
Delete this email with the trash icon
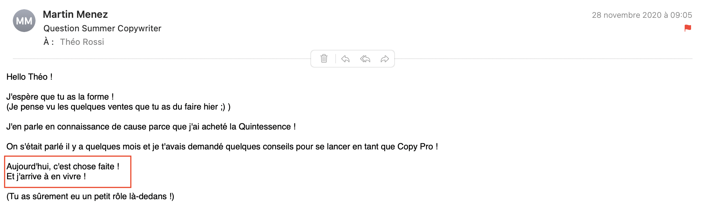[324, 59]
